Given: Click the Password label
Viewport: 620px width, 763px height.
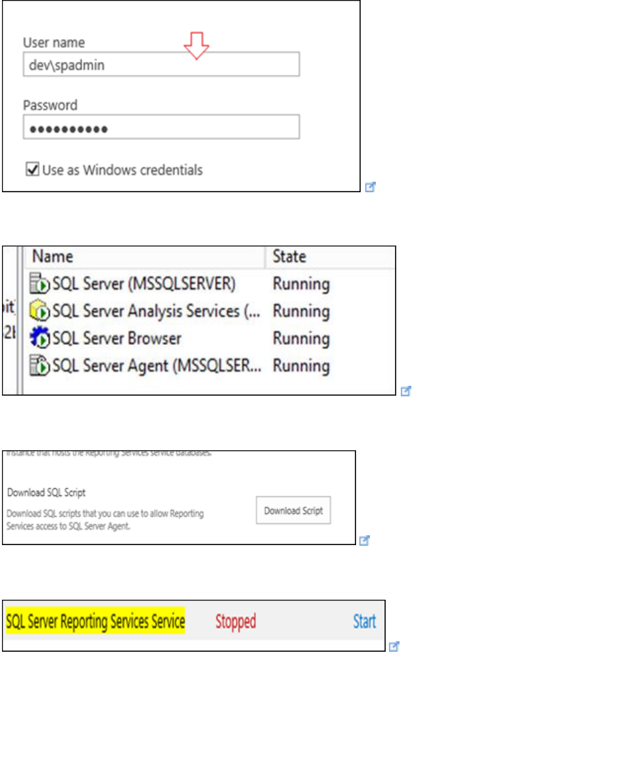Looking at the screenshot, I should point(50,105).
